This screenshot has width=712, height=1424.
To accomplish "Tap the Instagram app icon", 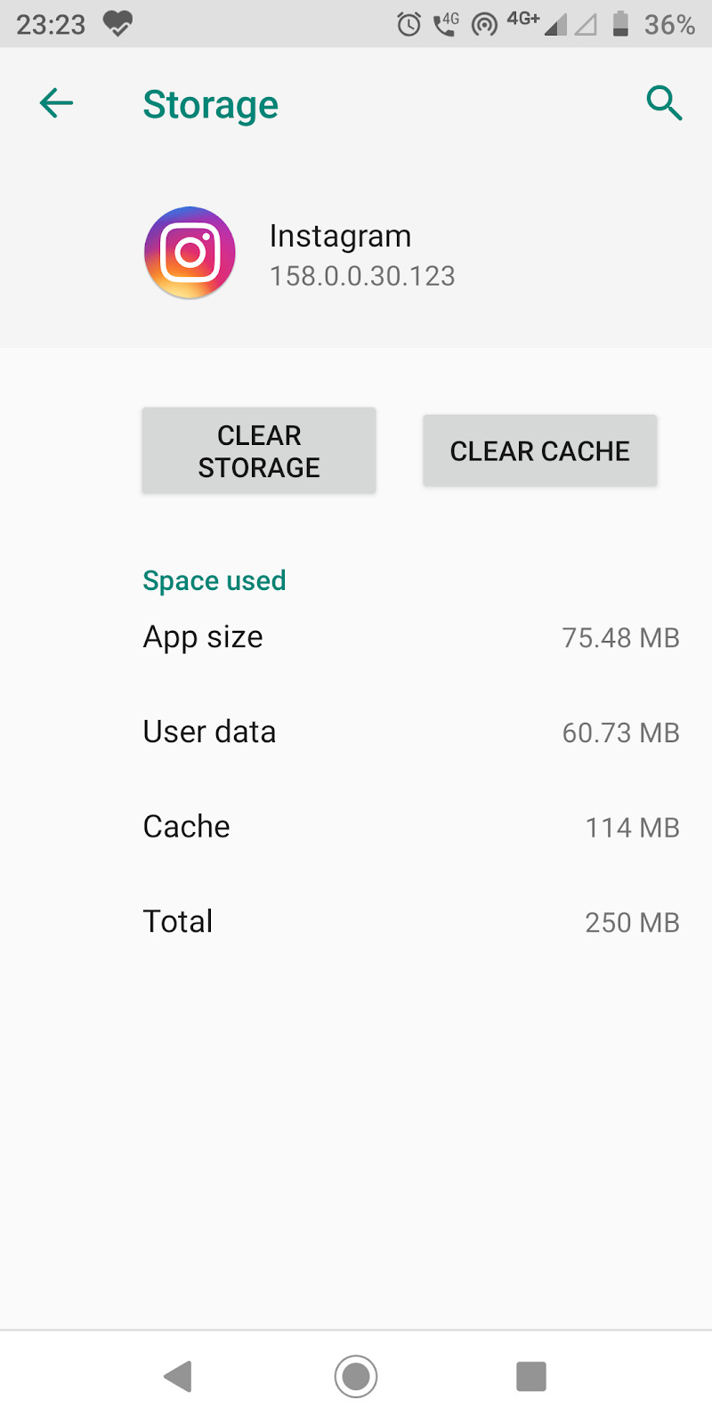I will (190, 253).
